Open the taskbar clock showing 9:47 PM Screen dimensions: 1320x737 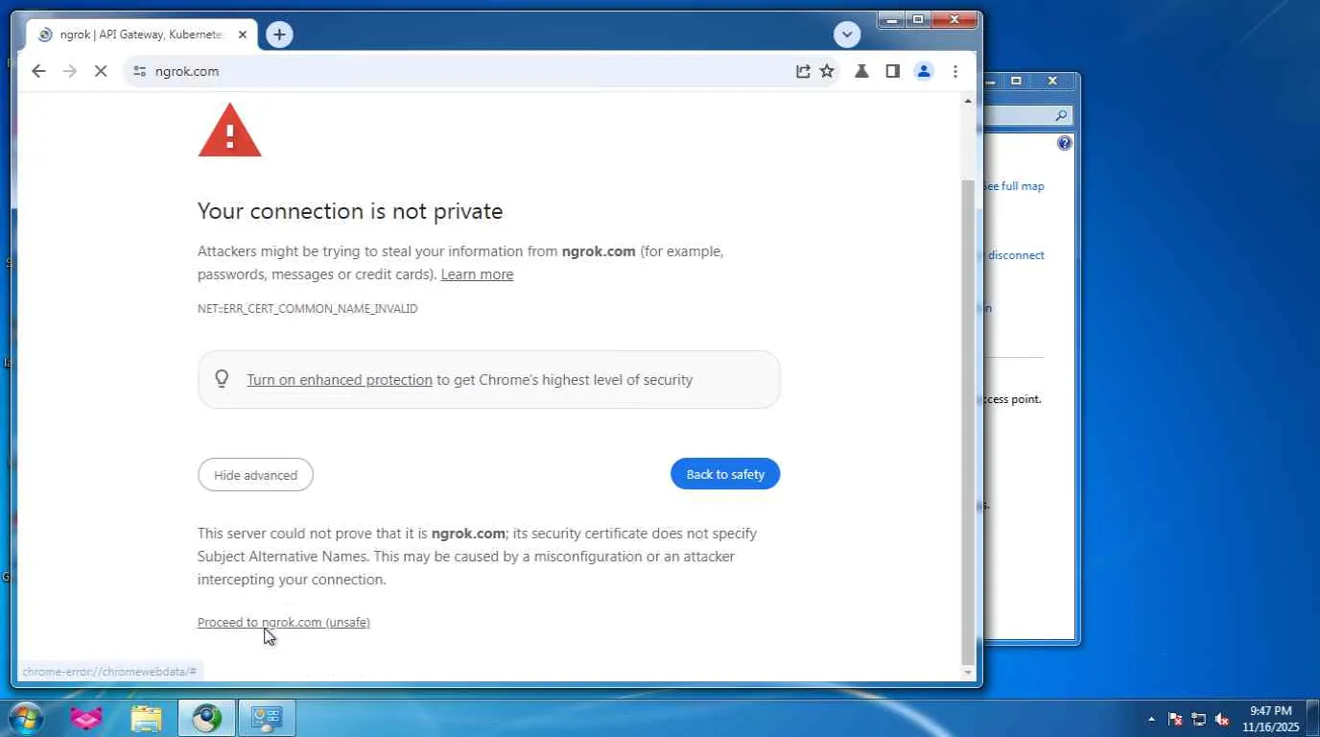pos(1271,719)
